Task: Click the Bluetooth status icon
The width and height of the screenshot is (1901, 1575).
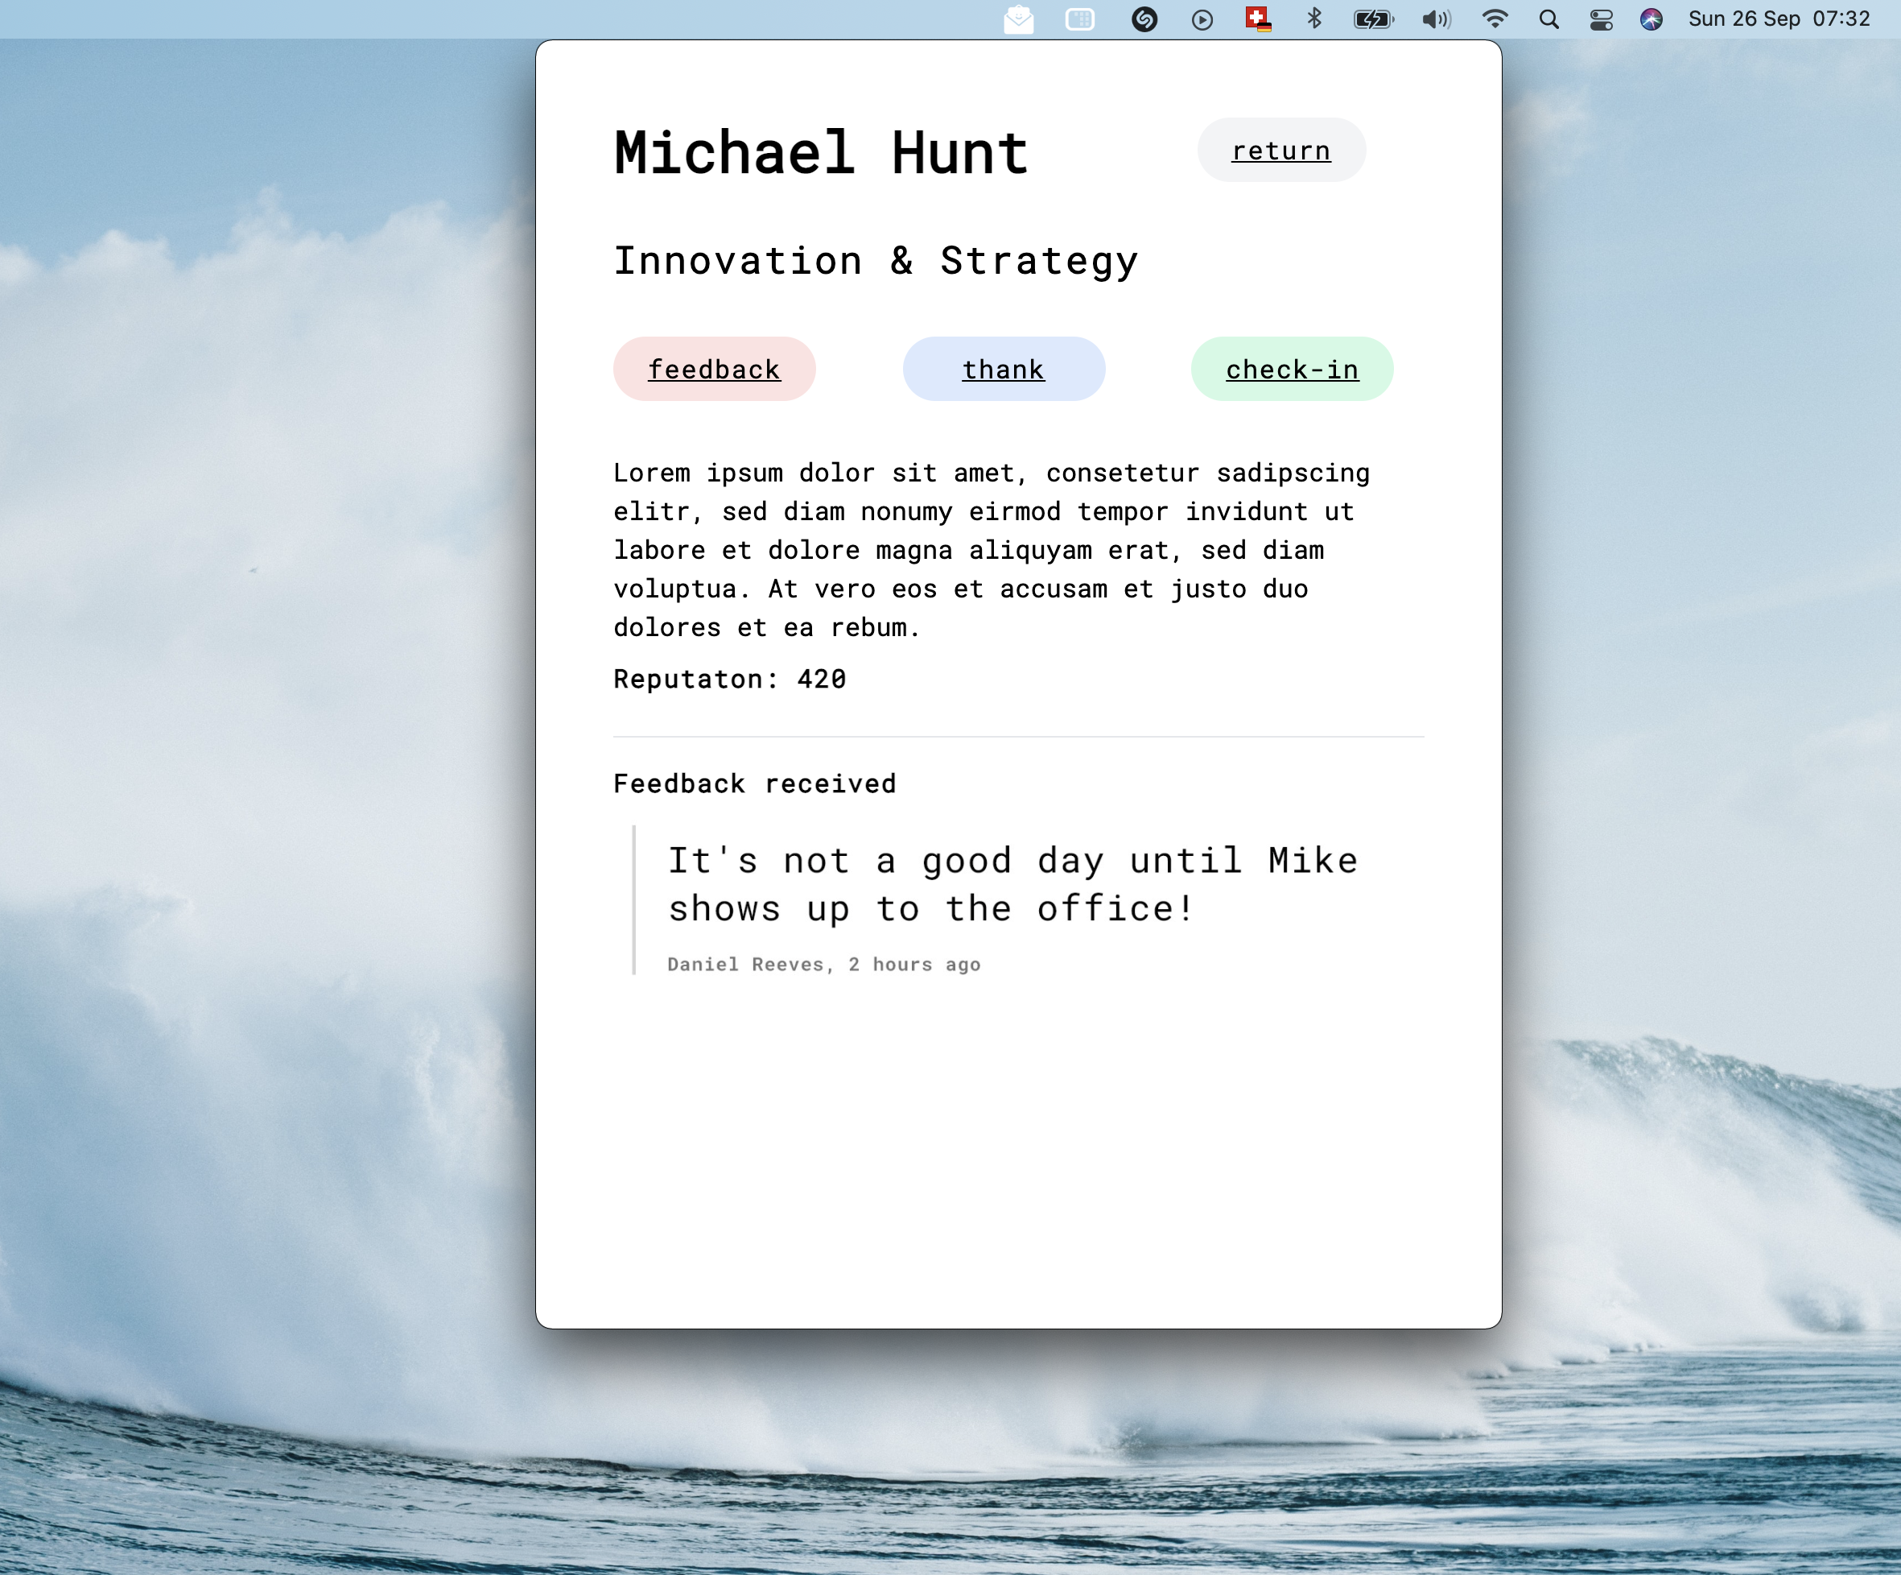Action: click(1314, 19)
